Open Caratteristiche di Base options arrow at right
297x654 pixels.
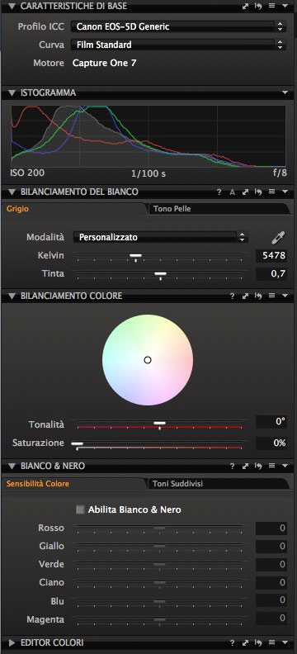(x=285, y=6)
